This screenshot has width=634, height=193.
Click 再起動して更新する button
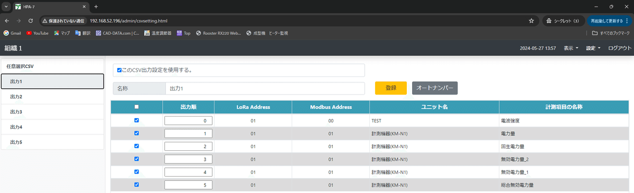click(609, 21)
